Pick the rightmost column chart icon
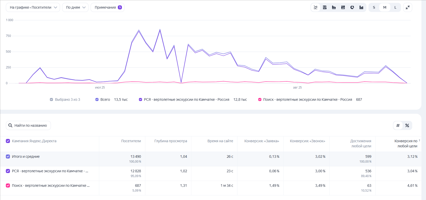426x200 pixels. click(x=361, y=7)
